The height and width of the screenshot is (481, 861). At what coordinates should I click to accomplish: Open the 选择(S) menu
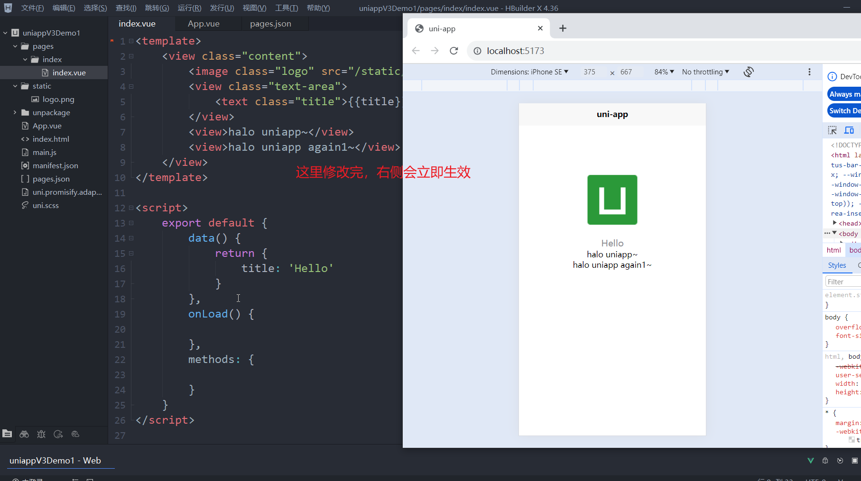95,8
